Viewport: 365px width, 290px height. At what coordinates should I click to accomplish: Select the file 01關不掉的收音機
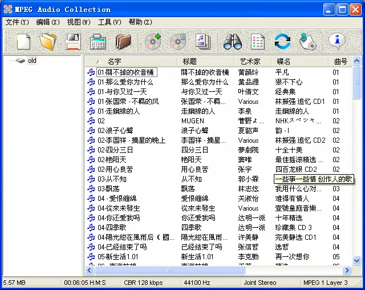tap(127, 72)
